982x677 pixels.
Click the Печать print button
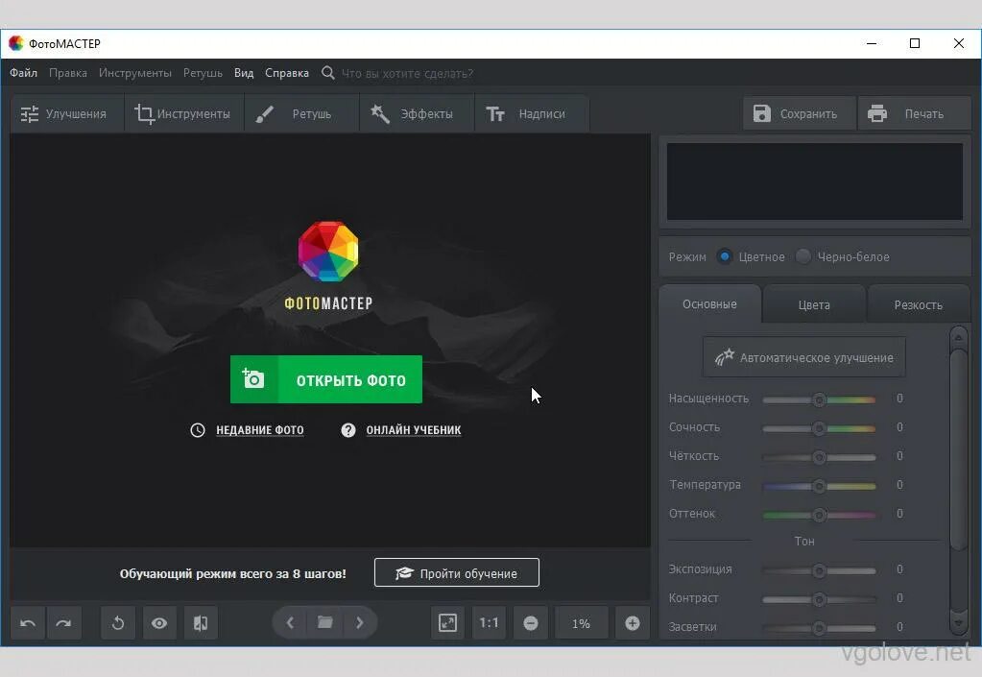914,113
